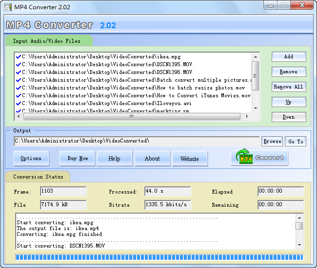Image resolution: width=317 pixels, height=268 pixels.
Task: Click the Buy Now button
Action: pos(77,158)
